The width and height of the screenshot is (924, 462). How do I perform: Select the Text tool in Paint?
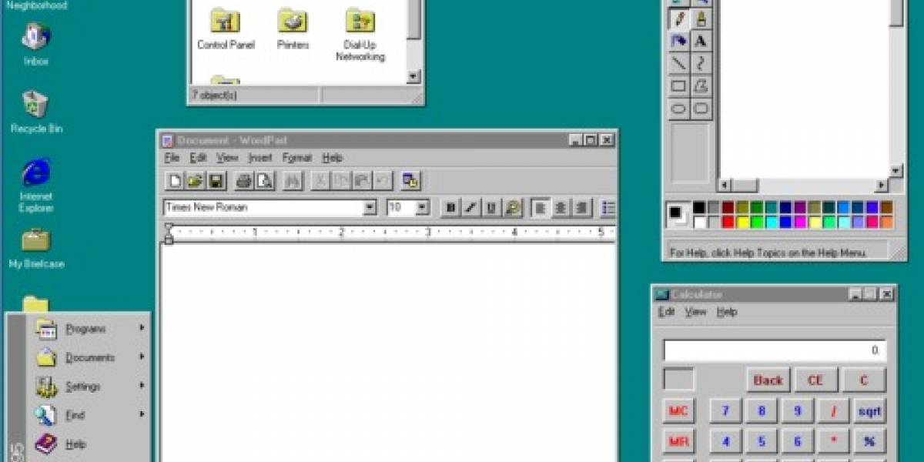tap(700, 42)
